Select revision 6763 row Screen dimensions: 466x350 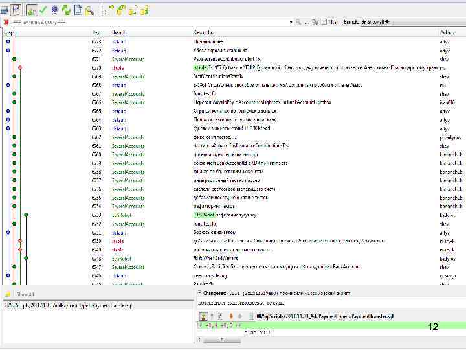[233, 128]
